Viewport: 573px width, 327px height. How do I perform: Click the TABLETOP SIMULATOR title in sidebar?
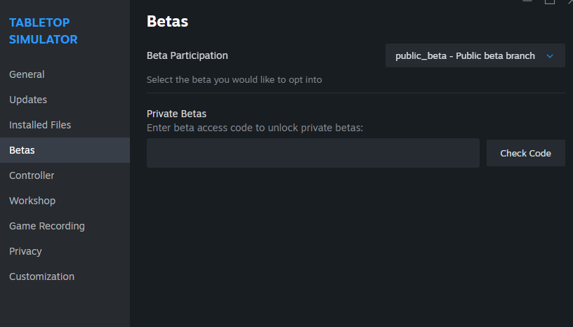[44, 31]
